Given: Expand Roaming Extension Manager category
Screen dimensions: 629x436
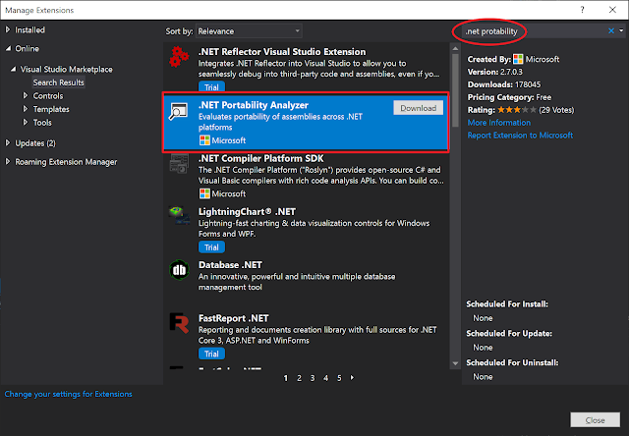Looking at the screenshot, I should (8, 161).
